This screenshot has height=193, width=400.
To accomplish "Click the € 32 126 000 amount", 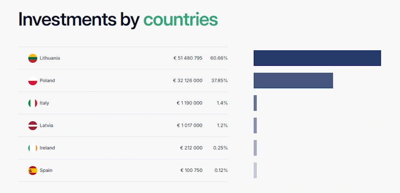I will click(x=188, y=80).
